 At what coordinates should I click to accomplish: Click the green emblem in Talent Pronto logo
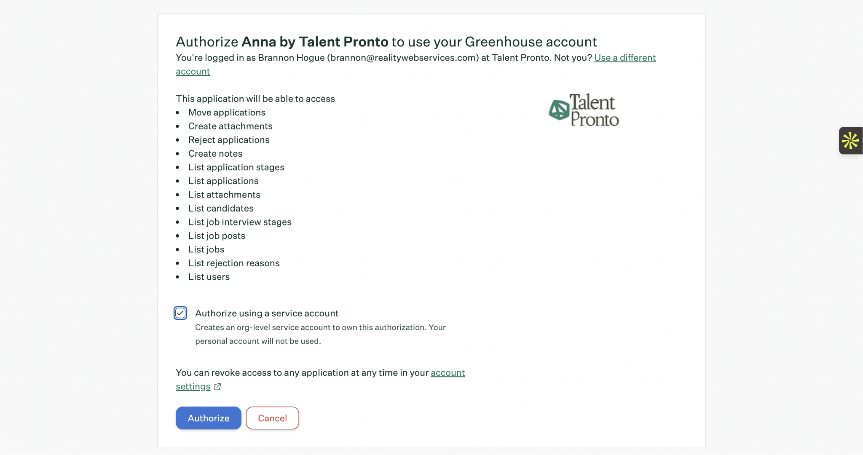click(559, 110)
